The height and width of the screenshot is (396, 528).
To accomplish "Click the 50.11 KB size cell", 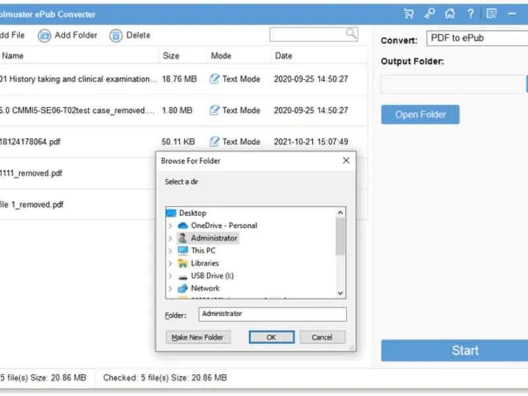I will (178, 142).
